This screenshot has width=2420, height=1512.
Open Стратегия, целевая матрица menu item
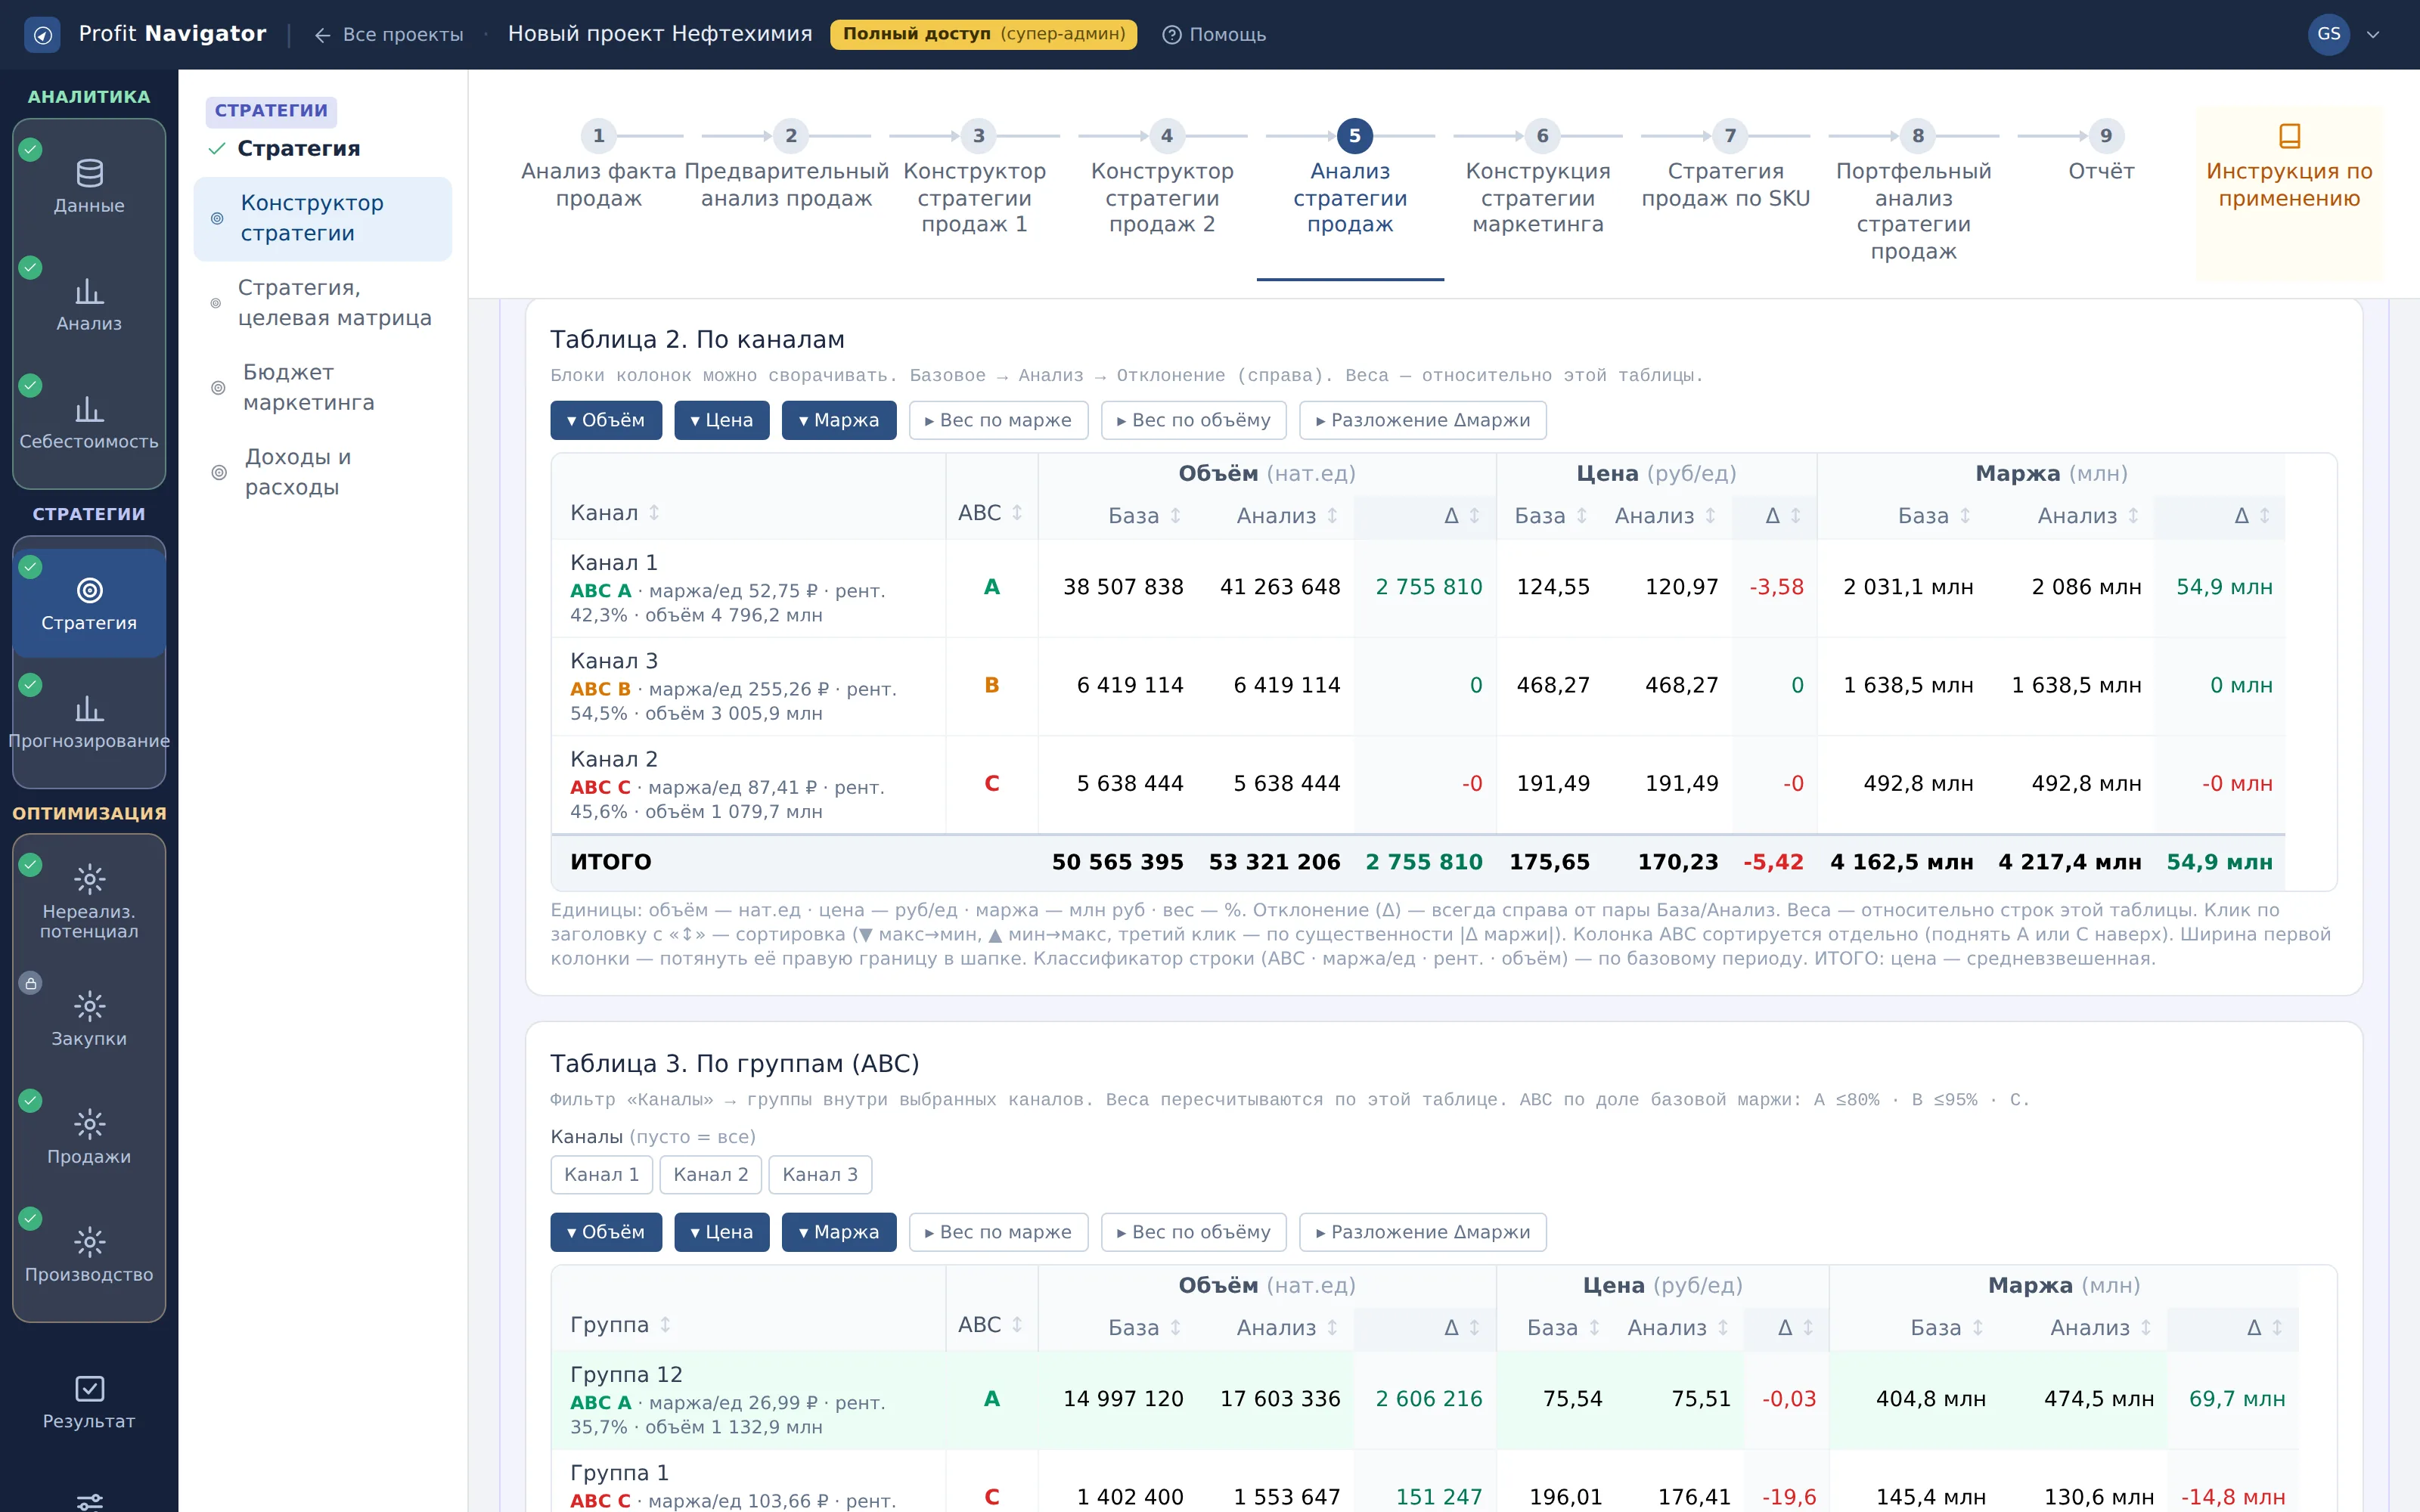pos(322,303)
